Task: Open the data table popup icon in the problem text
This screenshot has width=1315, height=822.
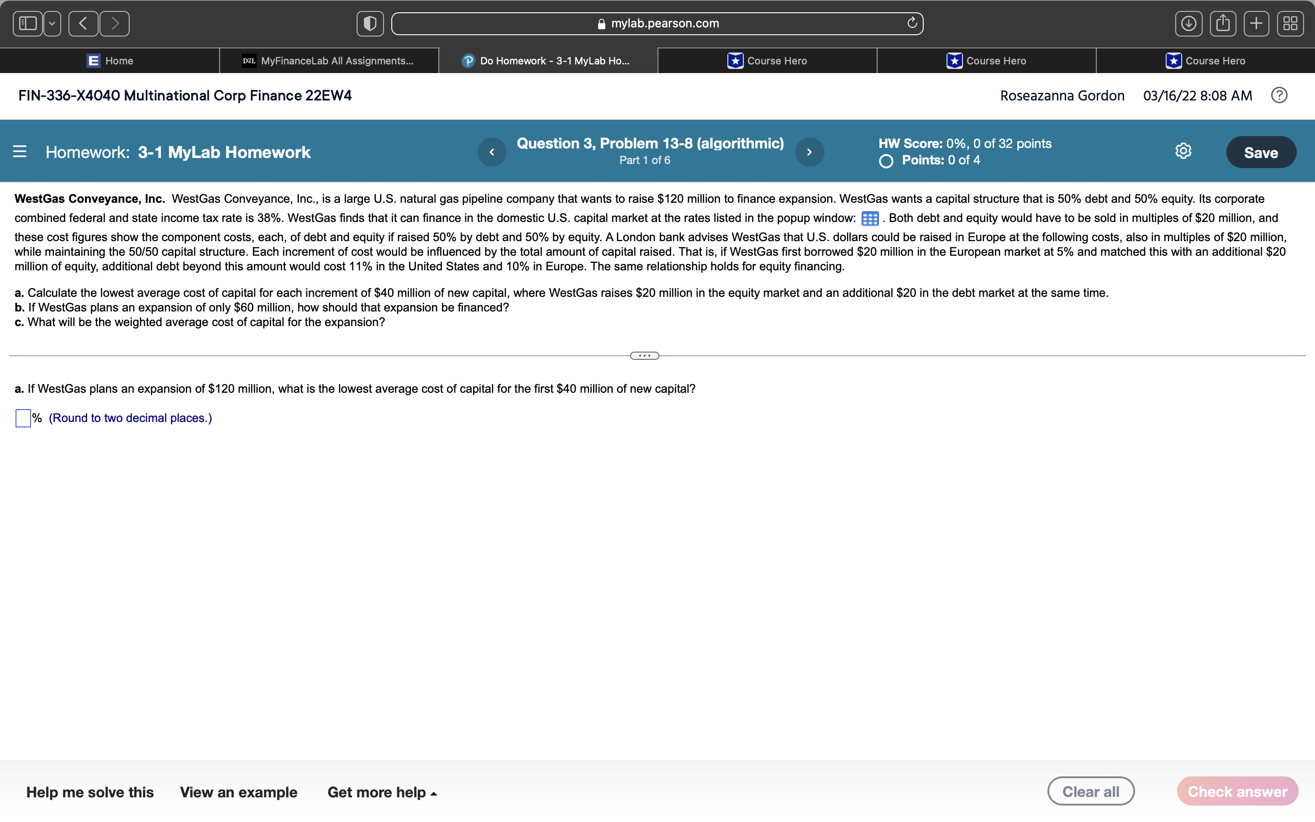Action: pos(869,218)
